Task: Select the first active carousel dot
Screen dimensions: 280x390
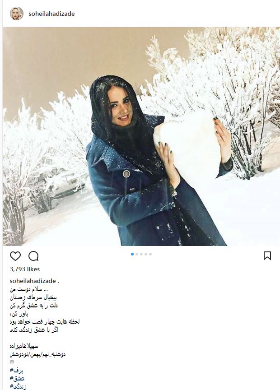Action: click(x=132, y=254)
